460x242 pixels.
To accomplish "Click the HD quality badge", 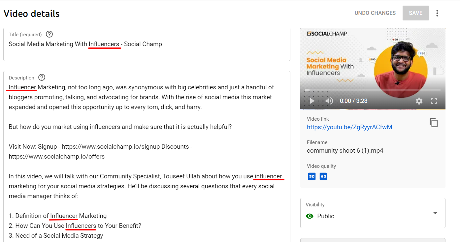I will [323, 176].
